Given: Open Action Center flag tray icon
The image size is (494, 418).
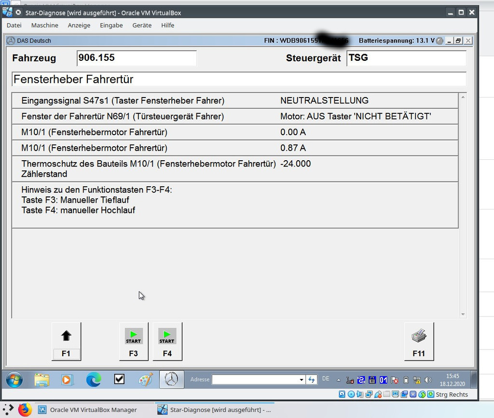Looking at the screenshot, I should [395, 380].
